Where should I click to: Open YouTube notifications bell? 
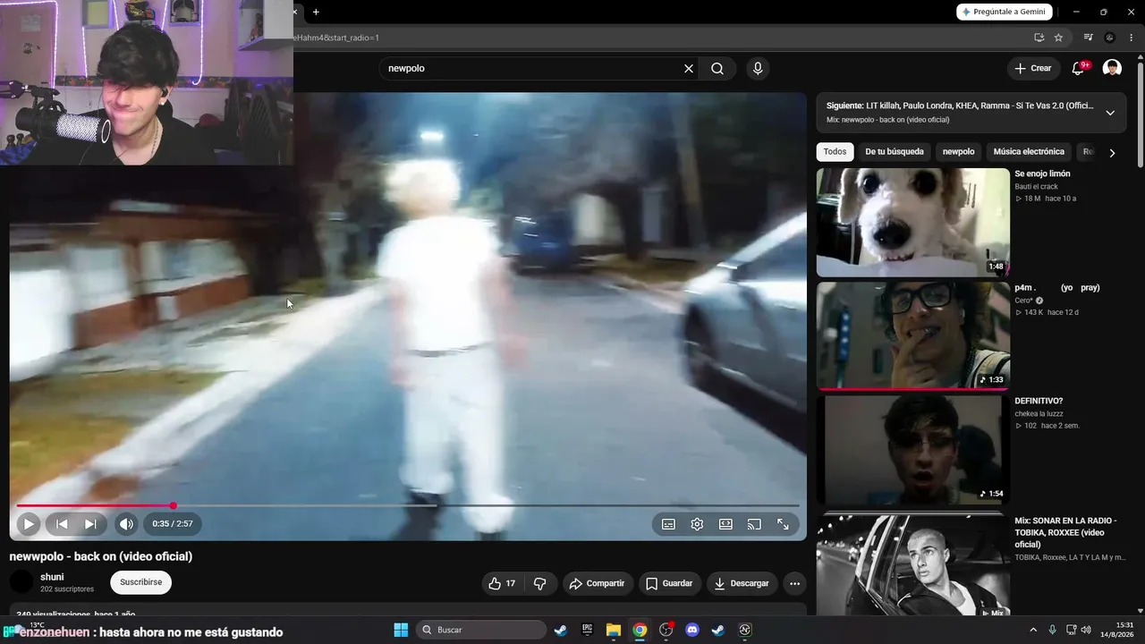coord(1079,69)
